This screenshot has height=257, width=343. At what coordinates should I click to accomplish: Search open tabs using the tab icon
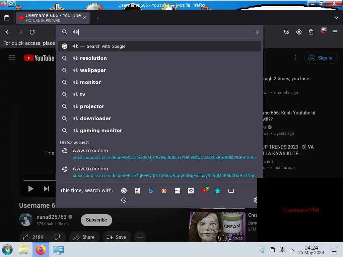pos(231,191)
